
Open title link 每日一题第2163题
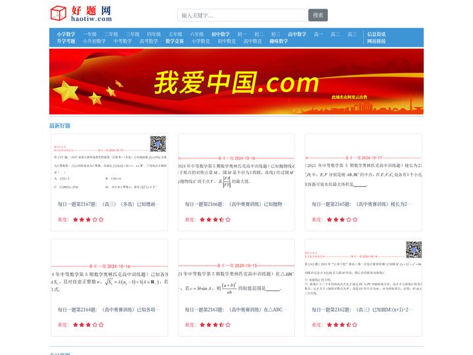236,310
